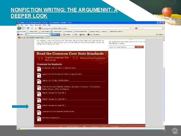Expand the back history dropdown arrow

click(25, 28)
